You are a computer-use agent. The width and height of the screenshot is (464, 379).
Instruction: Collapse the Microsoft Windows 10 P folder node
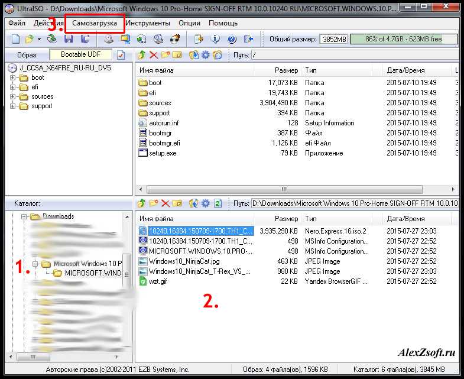tap(35, 264)
